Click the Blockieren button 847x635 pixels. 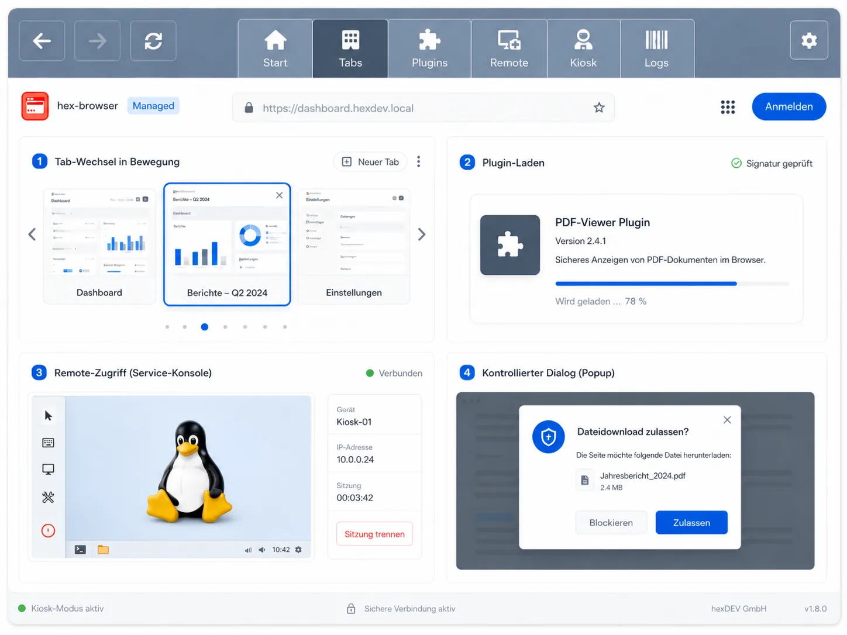click(611, 523)
